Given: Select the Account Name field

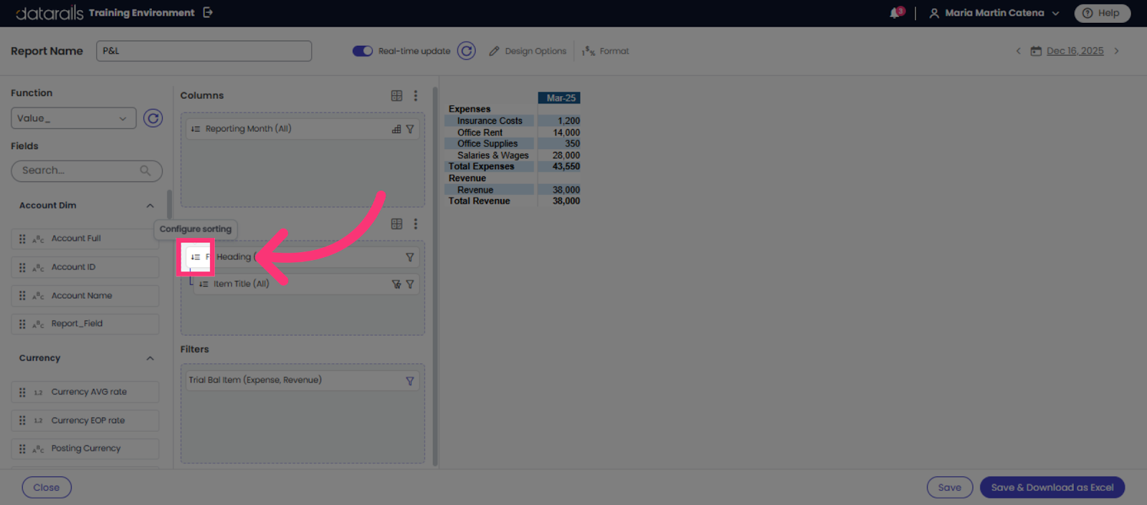Looking at the screenshot, I should click(85, 296).
